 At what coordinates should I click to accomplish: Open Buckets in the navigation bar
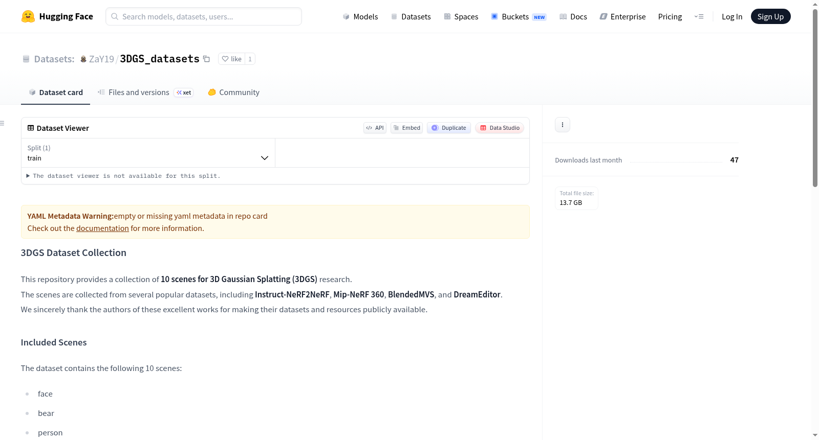pyautogui.click(x=519, y=16)
